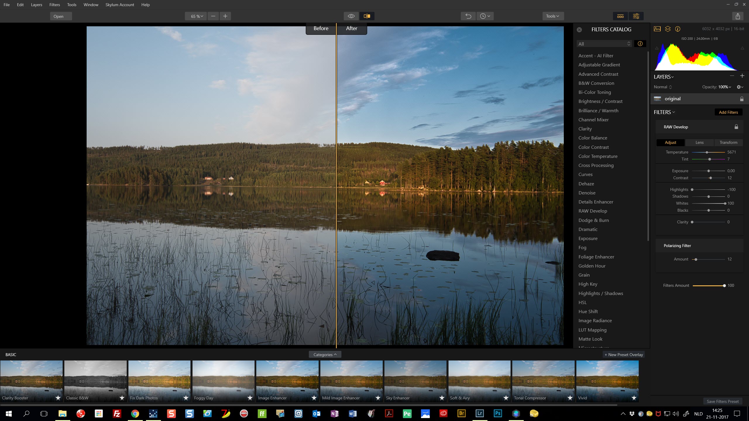
Task: Click the layers stack panel icon
Action: [668, 29]
